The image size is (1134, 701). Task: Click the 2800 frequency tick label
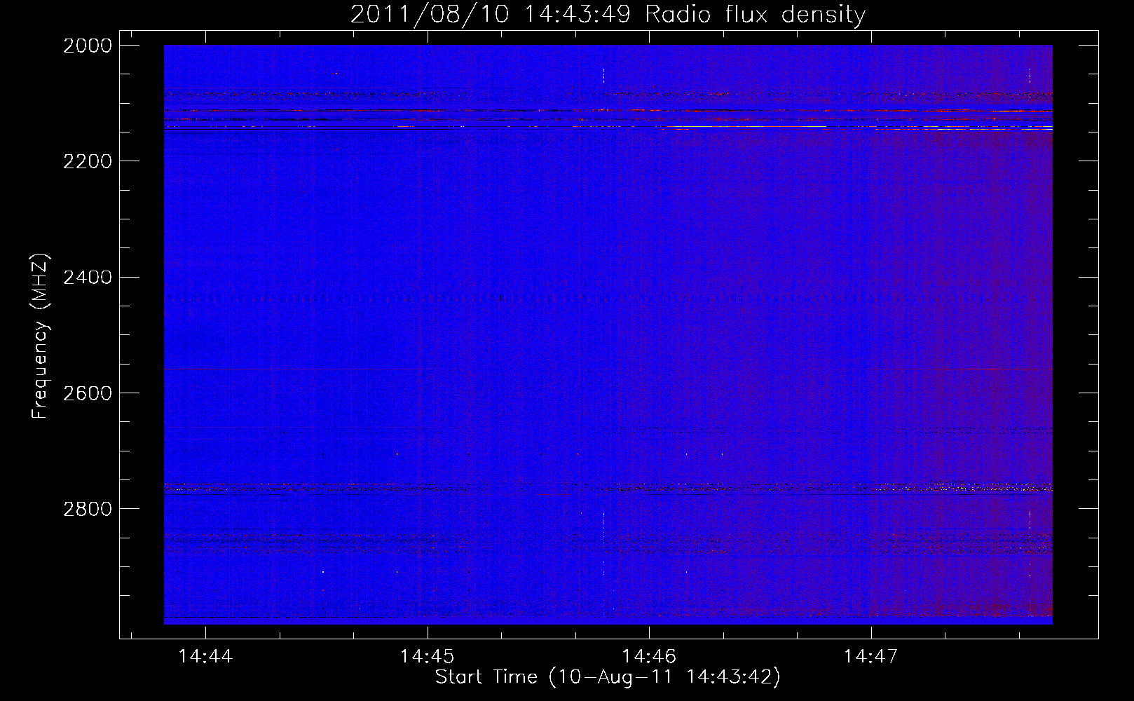pyautogui.click(x=88, y=509)
